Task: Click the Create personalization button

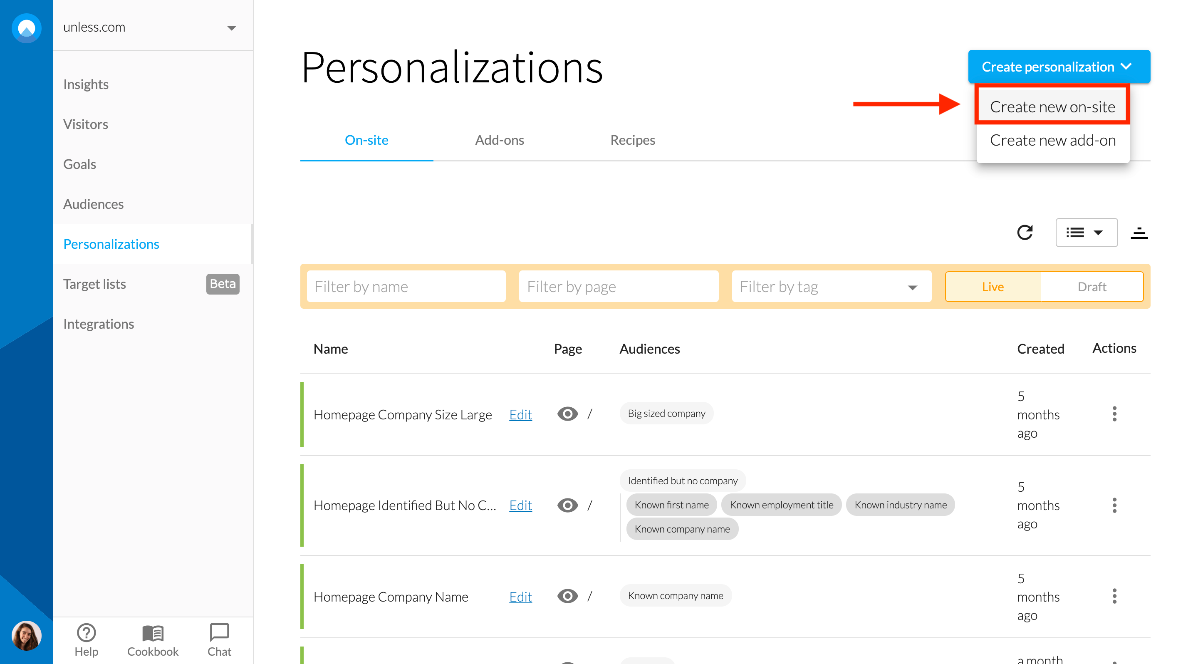Action: (1059, 67)
